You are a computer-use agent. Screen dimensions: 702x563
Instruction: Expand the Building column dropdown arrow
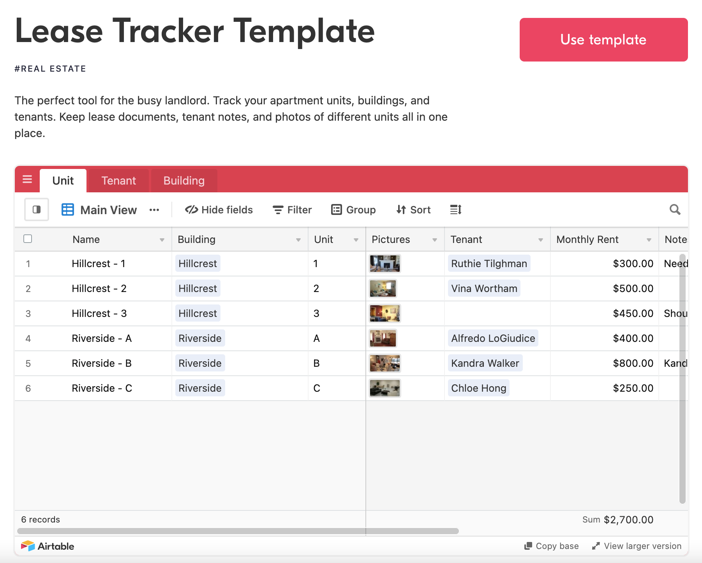click(x=298, y=240)
